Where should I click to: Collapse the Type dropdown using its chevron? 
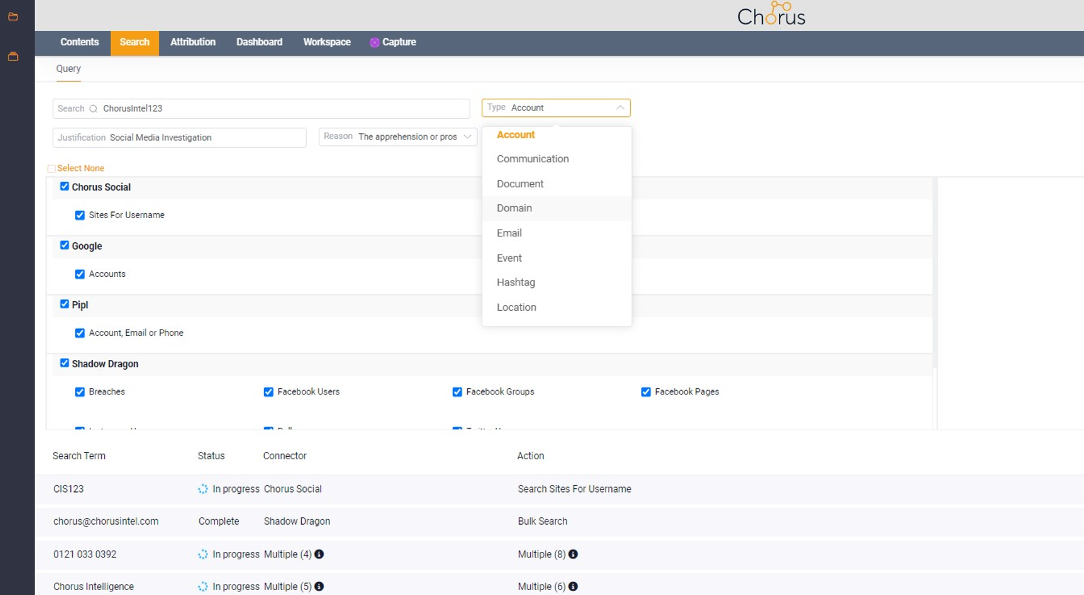point(620,108)
